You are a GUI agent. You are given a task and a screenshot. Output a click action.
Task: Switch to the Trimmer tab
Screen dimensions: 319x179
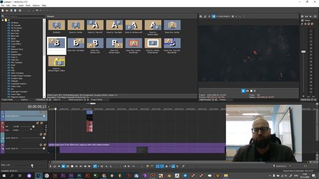[x=222, y=99]
